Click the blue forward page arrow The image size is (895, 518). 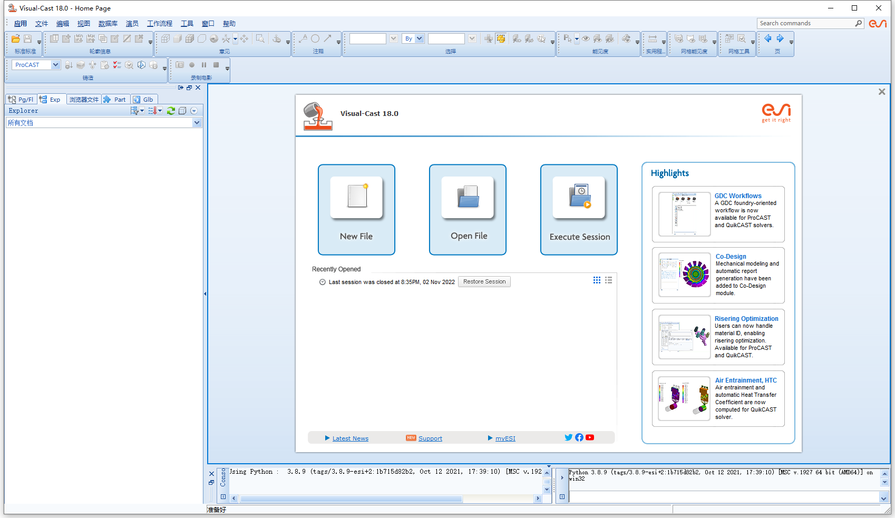[x=780, y=38]
